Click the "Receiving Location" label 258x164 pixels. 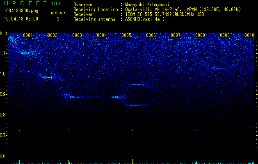coord(96,9)
